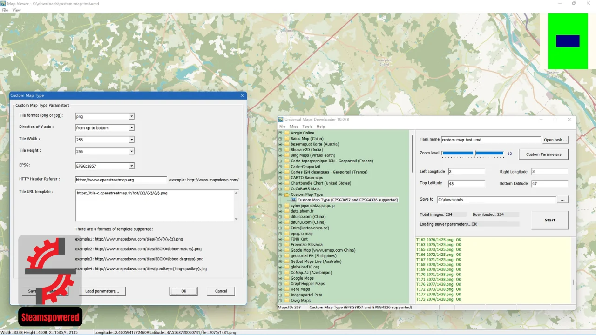Click the Right Longitude field
This screenshot has width=596, height=335.
pyautogui.click(x=549, y=172)
